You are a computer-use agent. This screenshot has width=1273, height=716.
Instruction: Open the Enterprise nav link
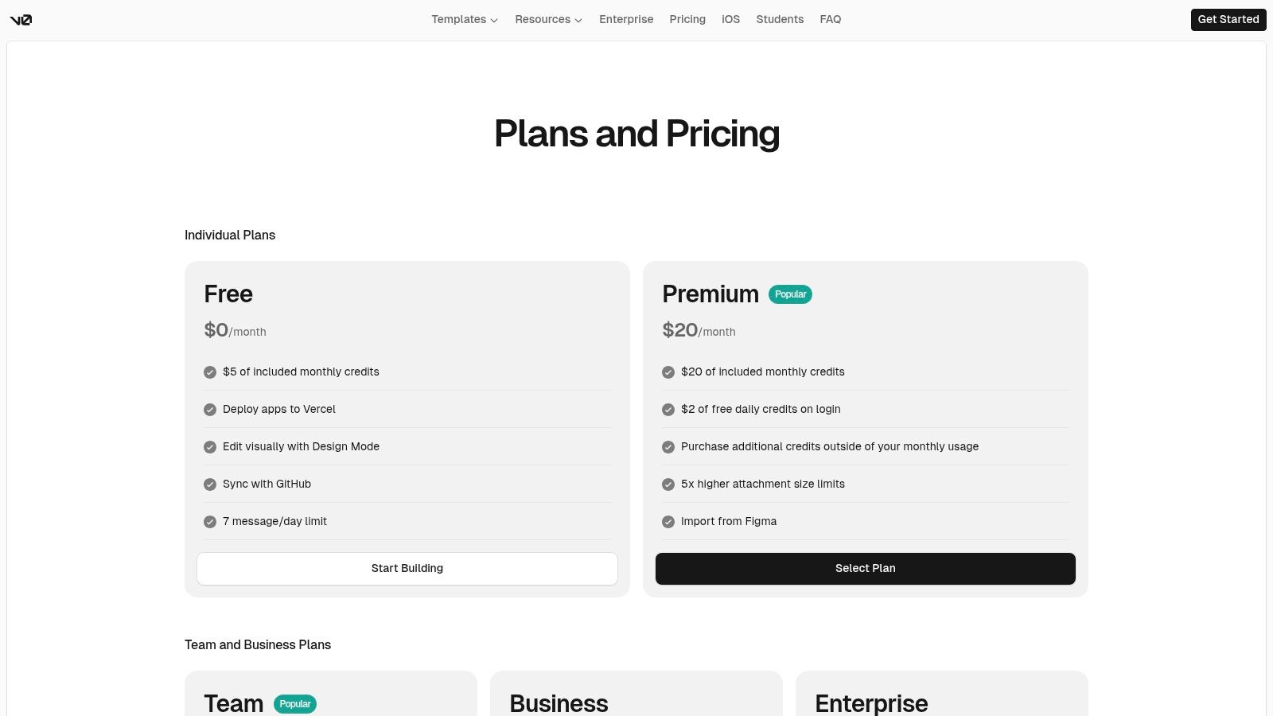[626, 19]
